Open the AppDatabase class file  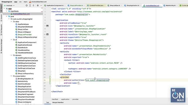click(x=23, y=24)
